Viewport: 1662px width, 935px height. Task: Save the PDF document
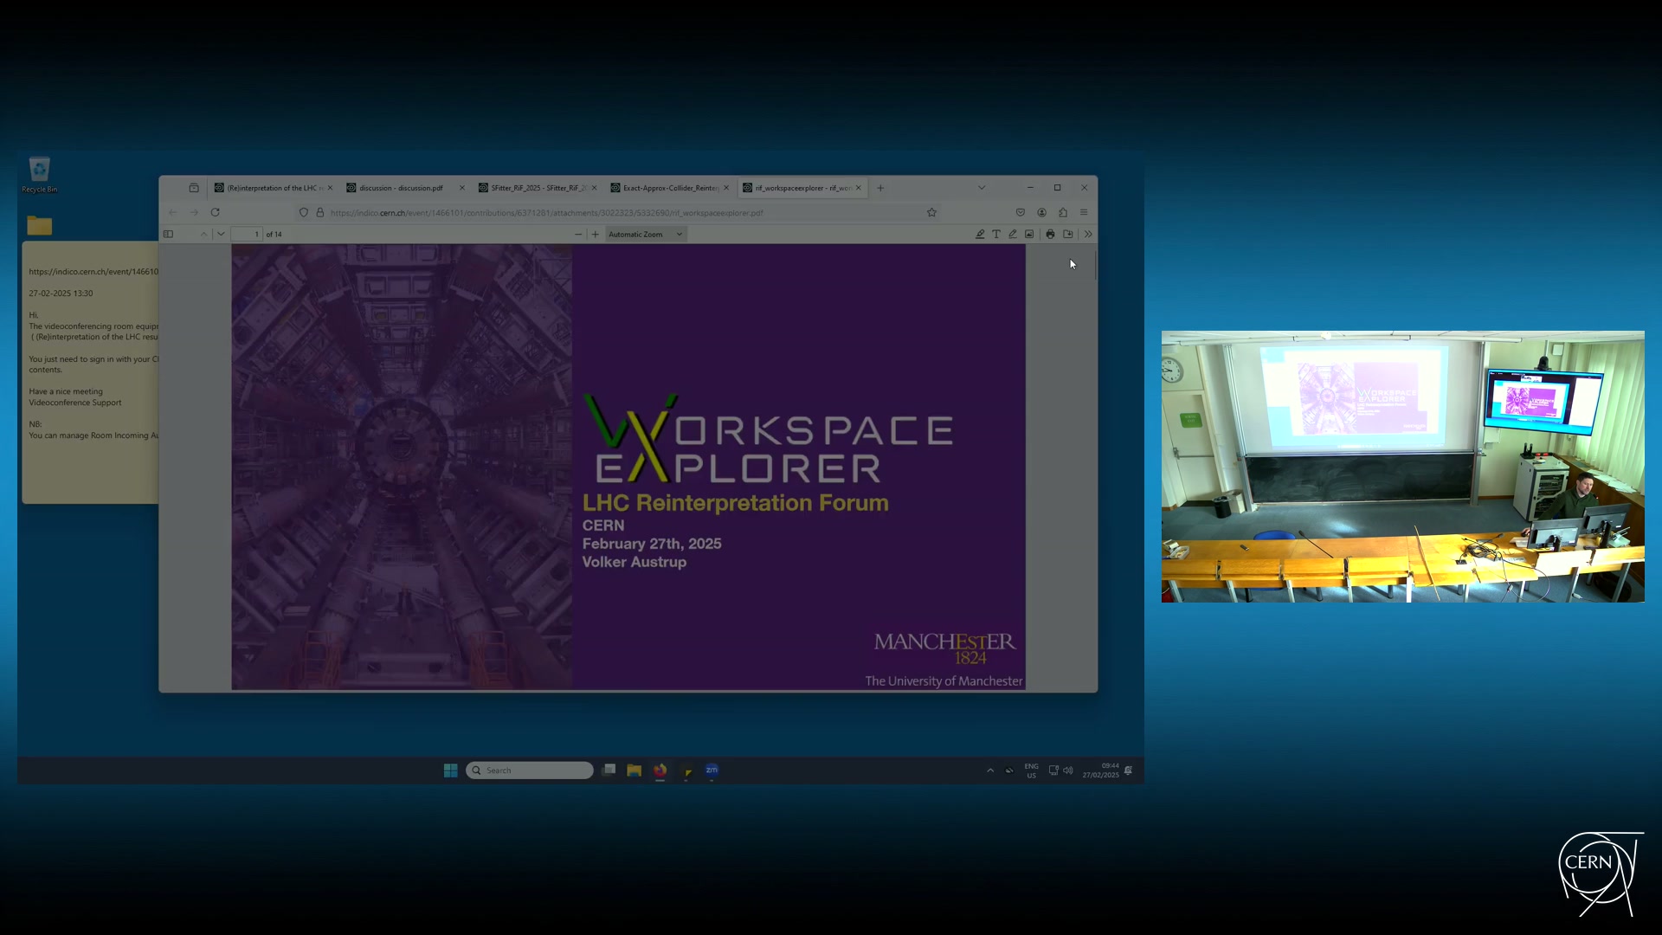pos(1068,234)
